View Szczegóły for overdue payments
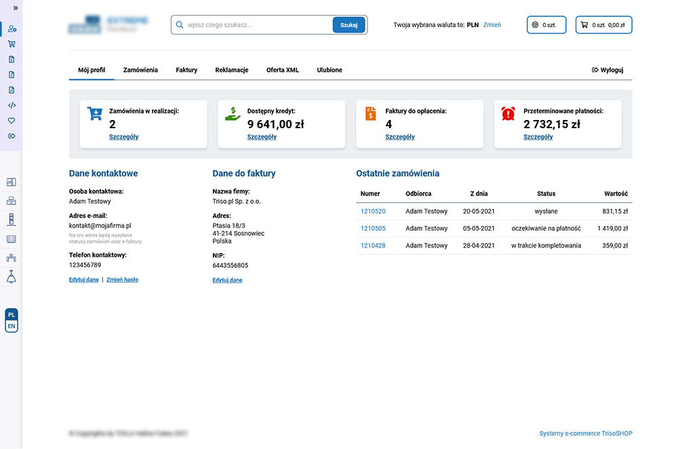 (x=538, y=137)
